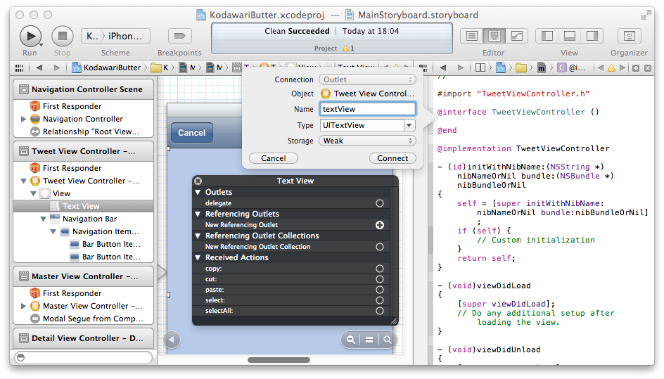This screenshot has width=664, height=379.
Task: Click the outline filter search field
Action: (84, 357)
